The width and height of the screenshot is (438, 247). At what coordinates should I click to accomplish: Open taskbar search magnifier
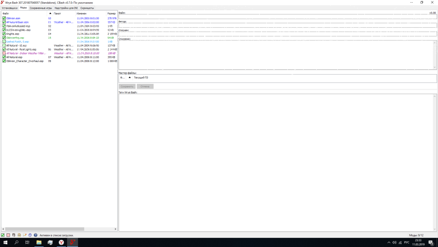point(16,243)
